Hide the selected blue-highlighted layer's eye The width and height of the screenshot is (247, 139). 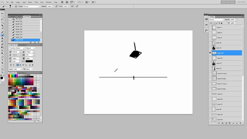(210, 53)
